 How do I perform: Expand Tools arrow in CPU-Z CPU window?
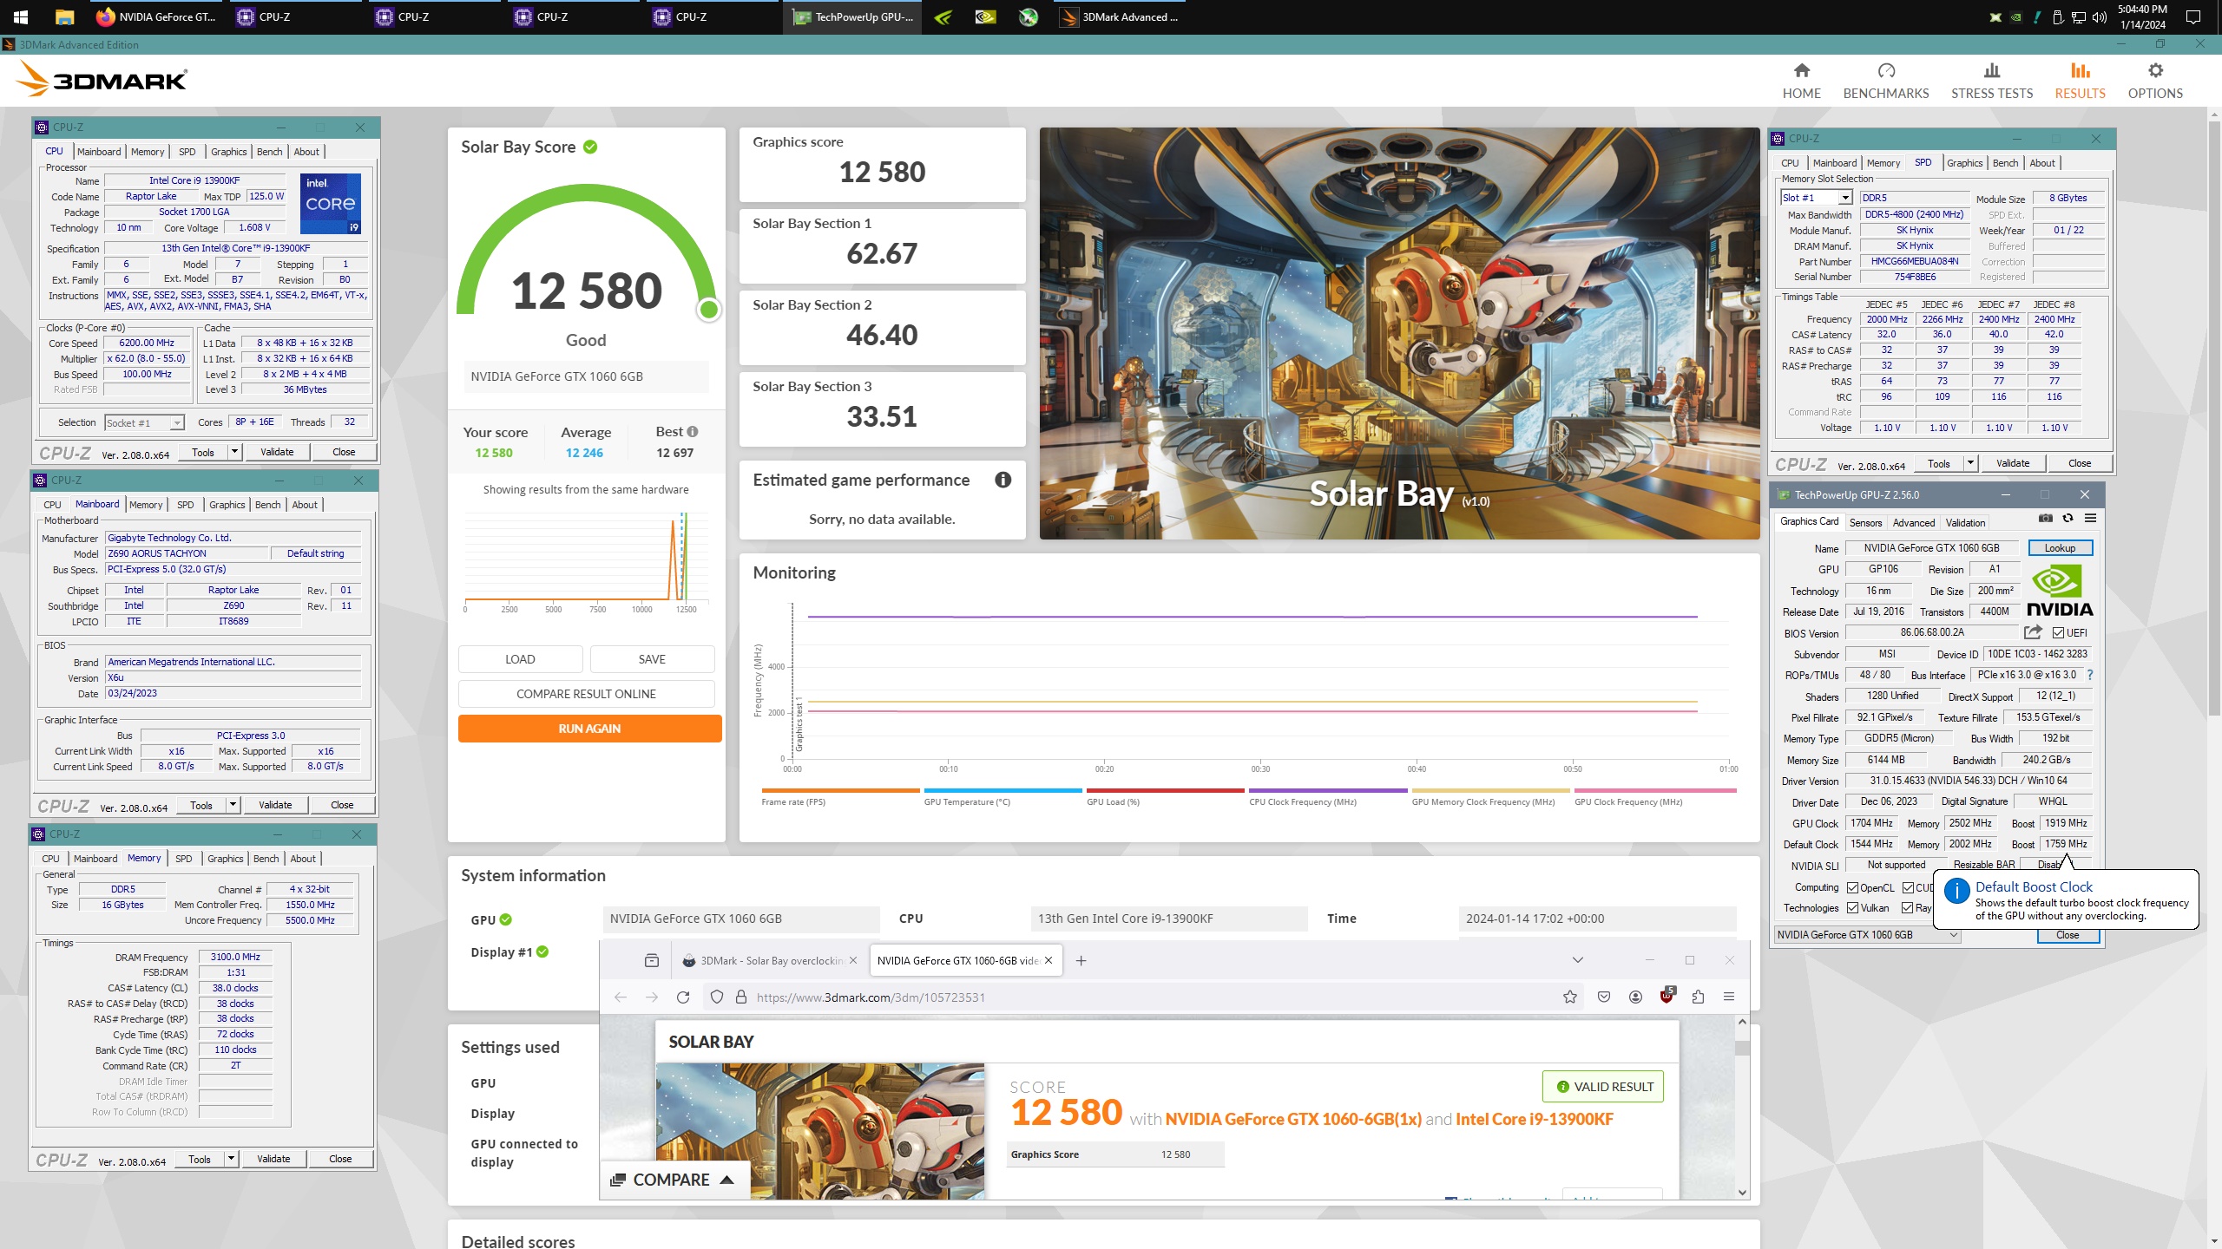(x=234, y=452)
